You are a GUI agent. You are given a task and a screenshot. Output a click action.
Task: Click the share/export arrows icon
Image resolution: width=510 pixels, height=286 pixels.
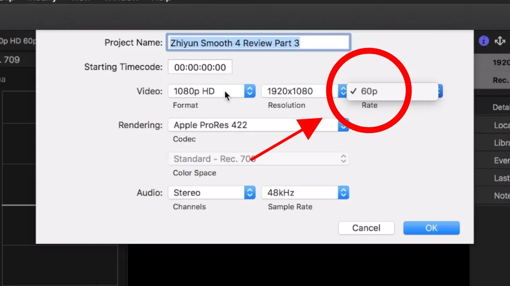(500, 41)
